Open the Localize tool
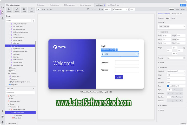The width and height of the screenshot is (187, 125). (24, 10)
